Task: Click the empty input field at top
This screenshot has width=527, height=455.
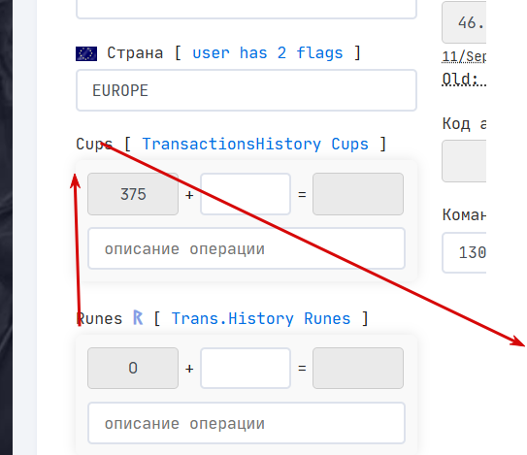Action: point(247,9)
